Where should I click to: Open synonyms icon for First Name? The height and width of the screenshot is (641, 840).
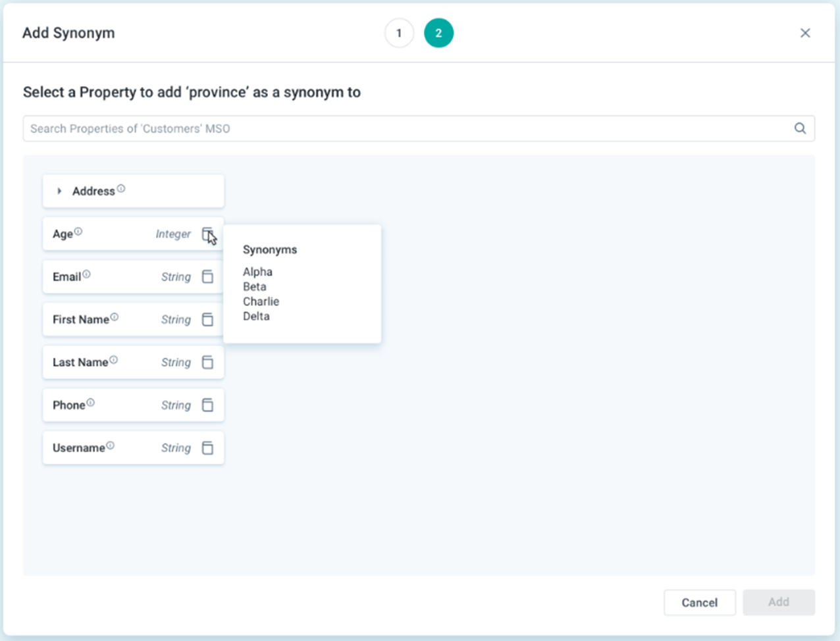[x=207, y=320]
